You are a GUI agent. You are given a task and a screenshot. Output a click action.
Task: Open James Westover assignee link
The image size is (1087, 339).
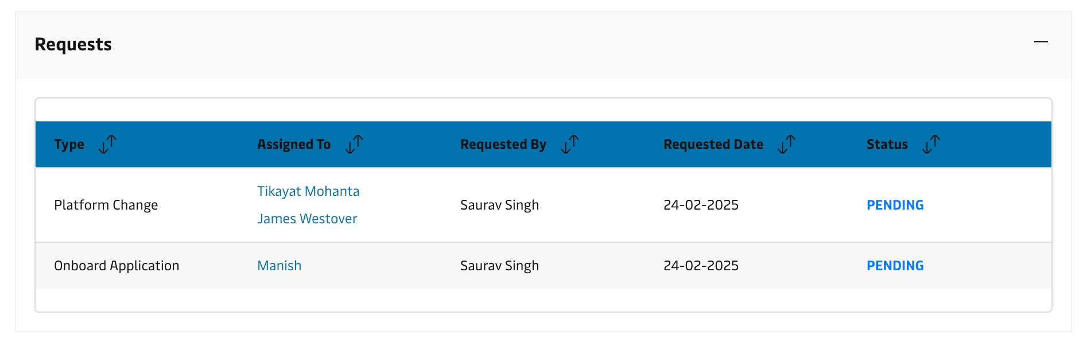coord(307,219)
